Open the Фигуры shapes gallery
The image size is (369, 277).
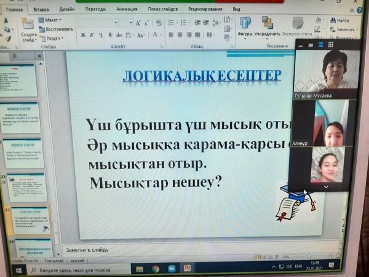pyautogui.click(x=245, y=29)
